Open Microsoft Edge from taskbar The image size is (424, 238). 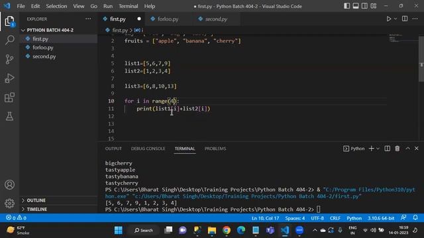coord(241,230)
